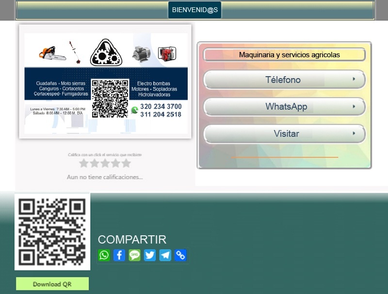This screenshot has width=388, height=294.
Task: Copy link with the chain icon
Action: coord(180,255)
